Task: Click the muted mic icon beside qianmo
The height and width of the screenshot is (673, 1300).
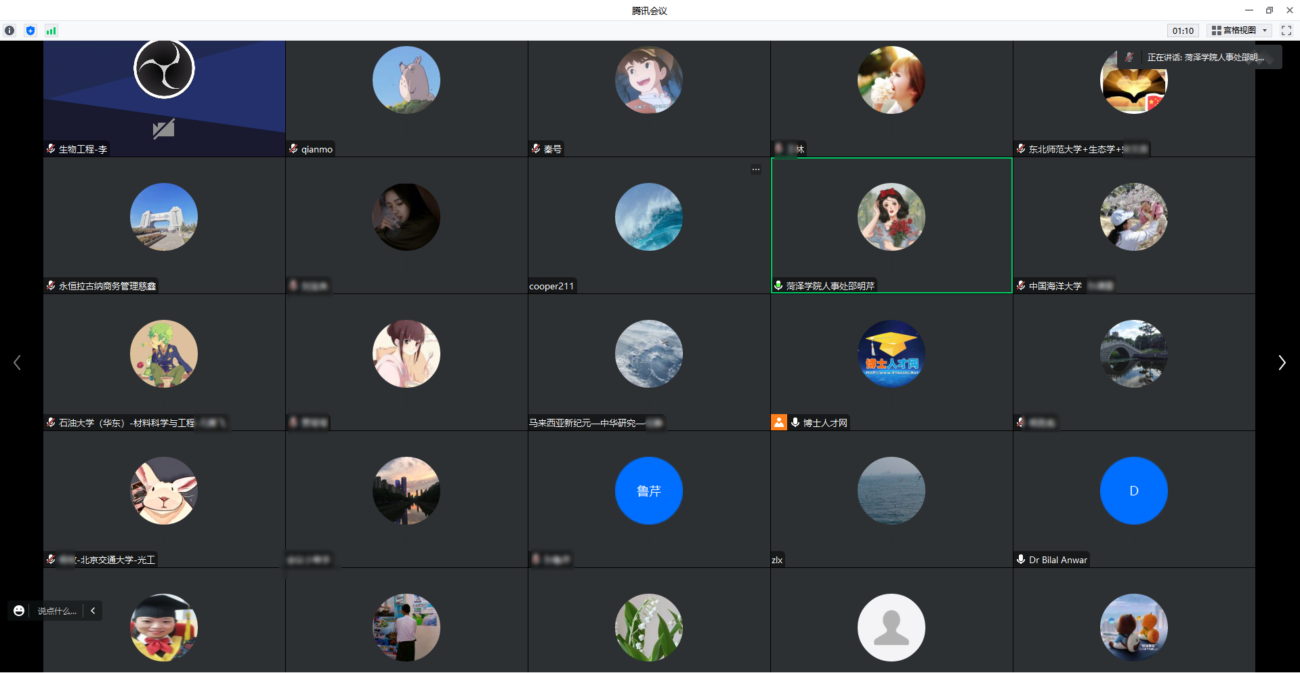Action: 293,148
